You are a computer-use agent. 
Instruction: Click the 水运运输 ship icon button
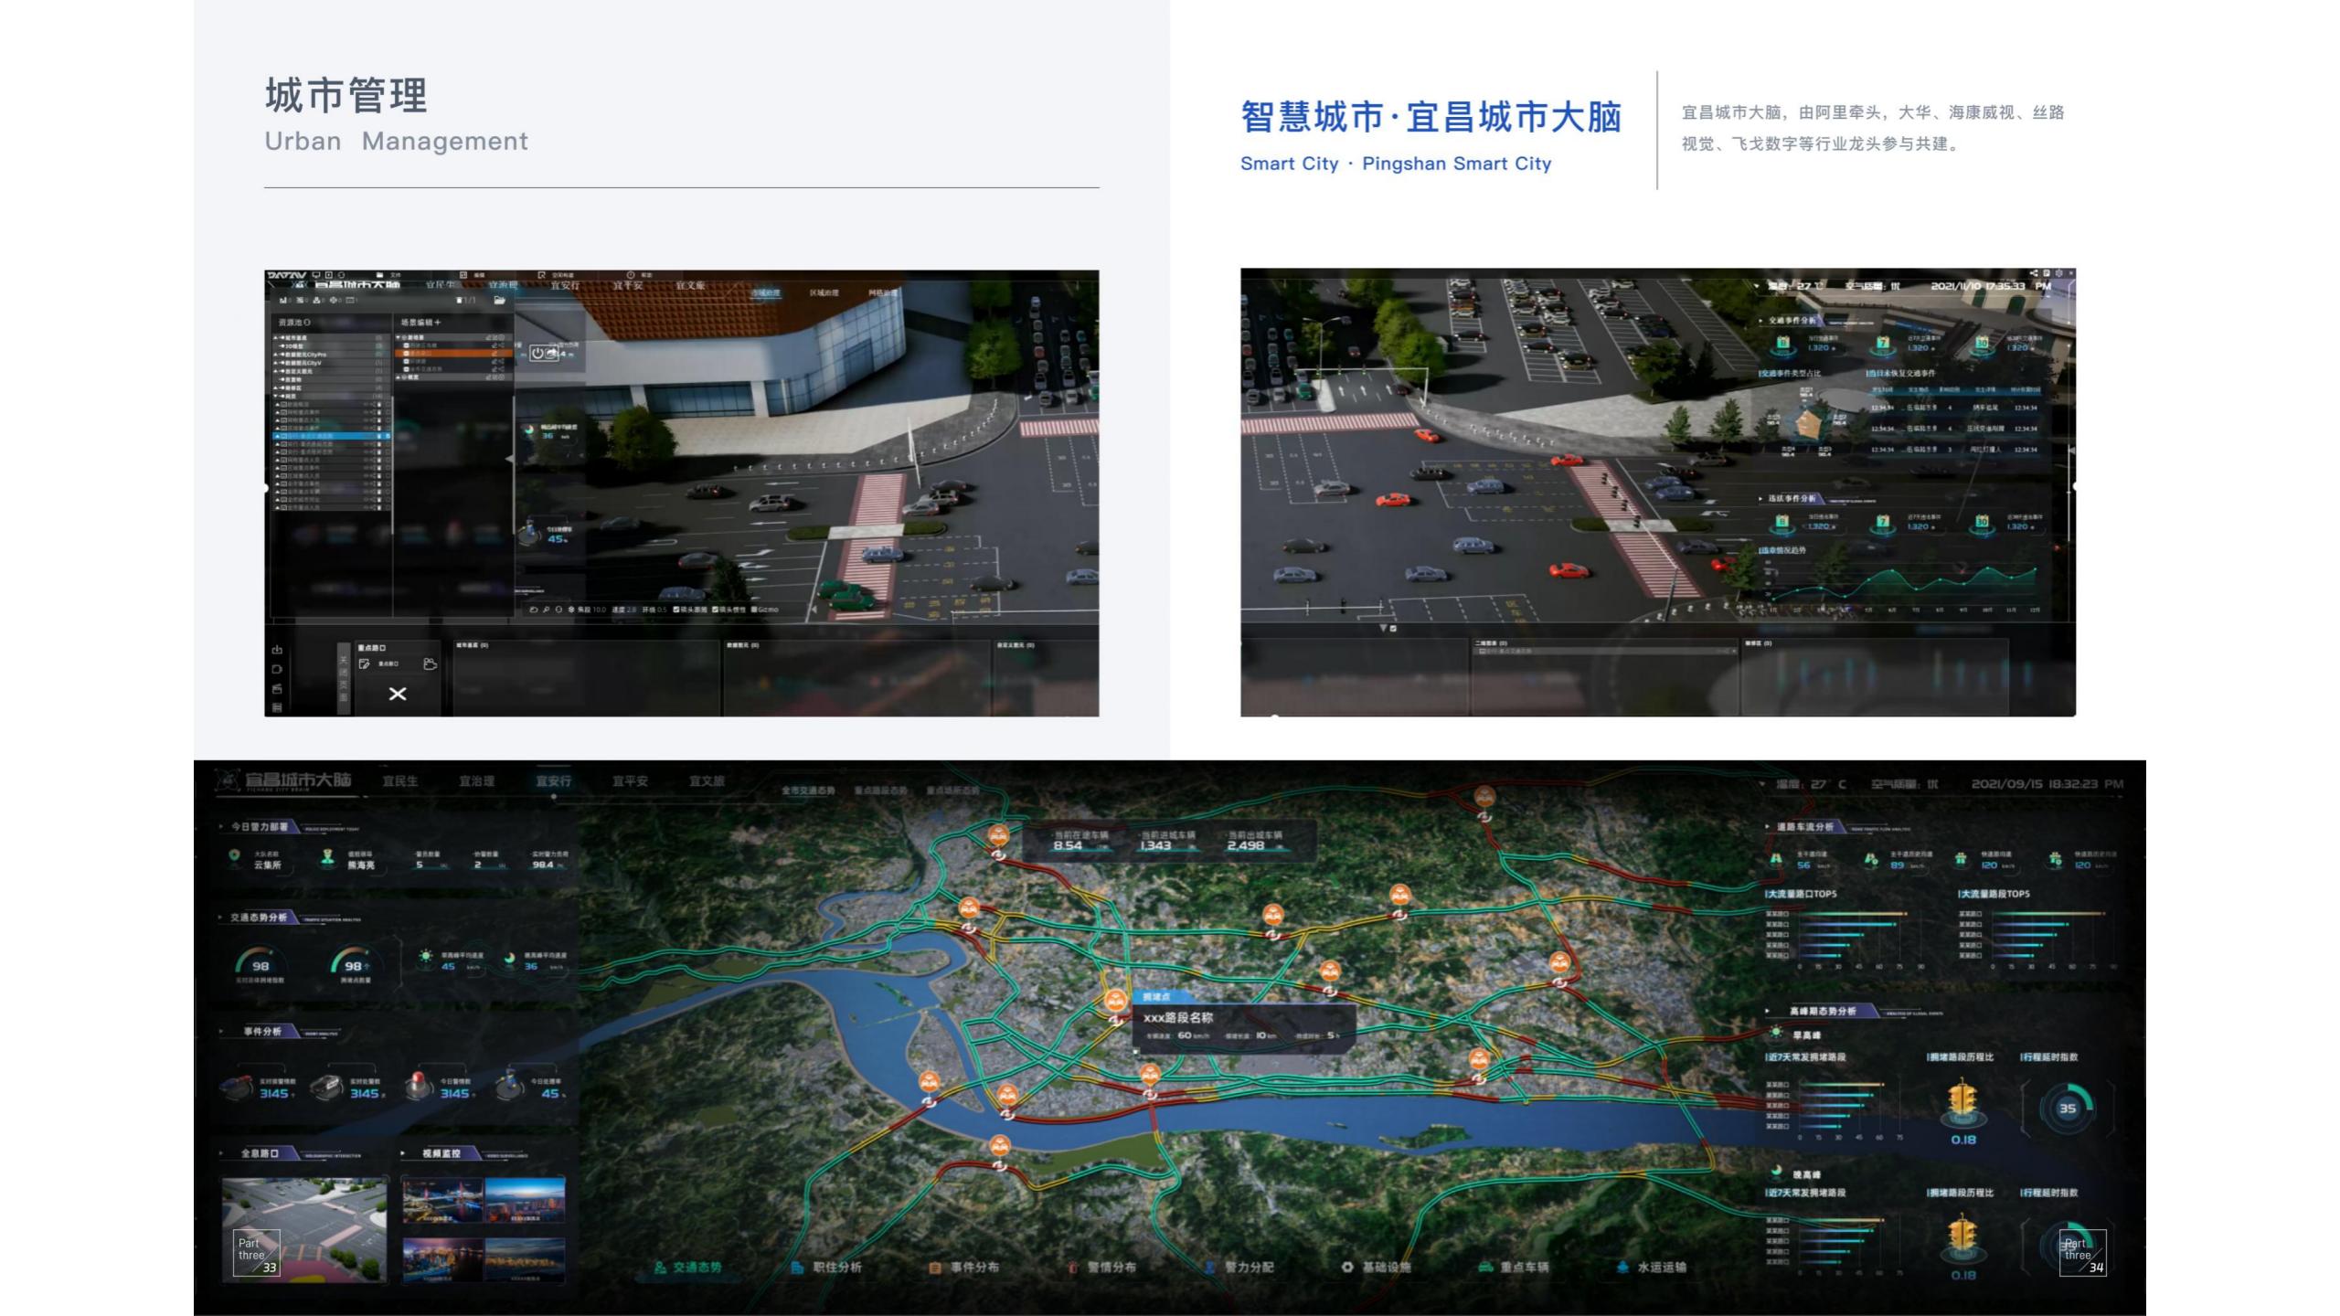click(x=1622, y=1268)
